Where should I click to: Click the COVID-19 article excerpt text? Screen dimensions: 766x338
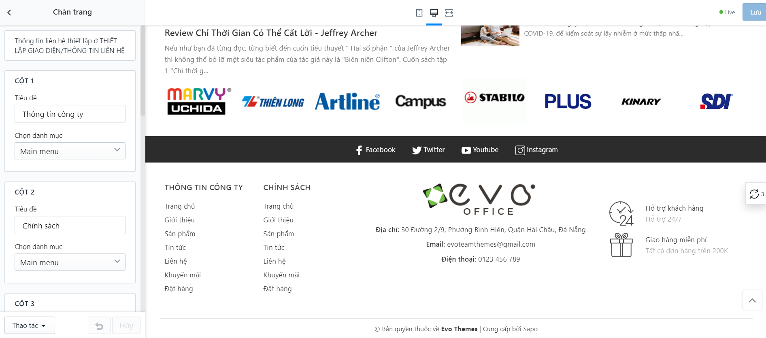tap(604, 33)
